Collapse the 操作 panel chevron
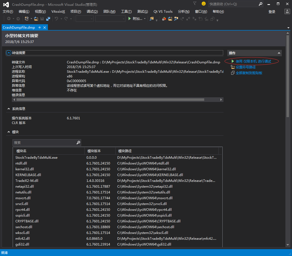 279,53
